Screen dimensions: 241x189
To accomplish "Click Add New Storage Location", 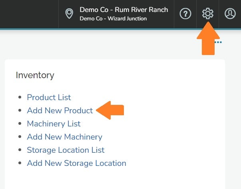I will 76,163.
